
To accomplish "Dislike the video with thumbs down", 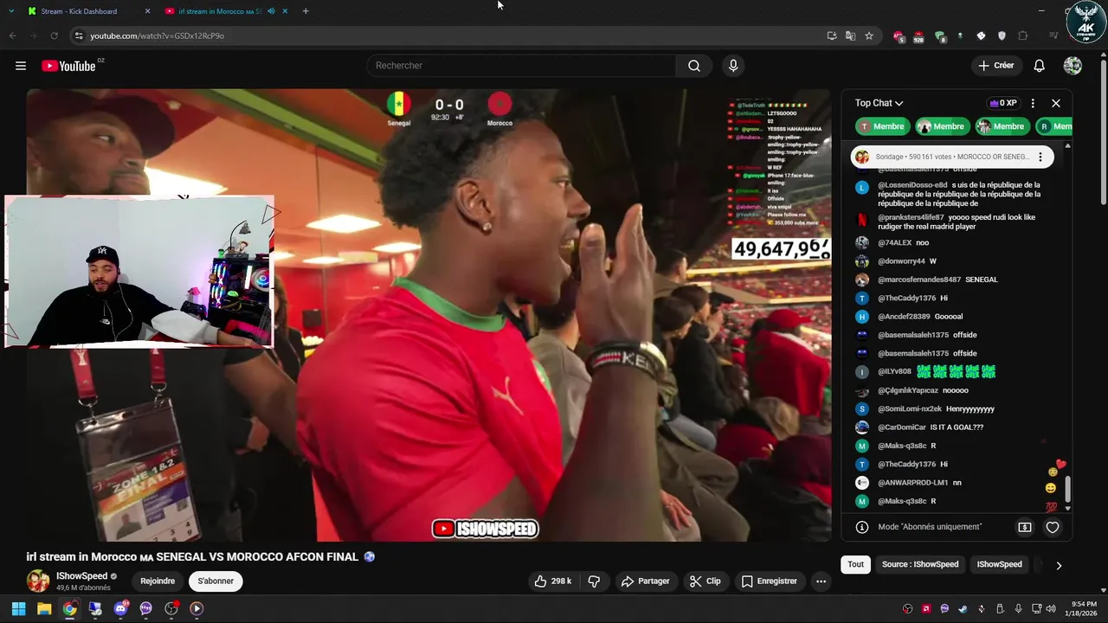I will coord(594,581).
